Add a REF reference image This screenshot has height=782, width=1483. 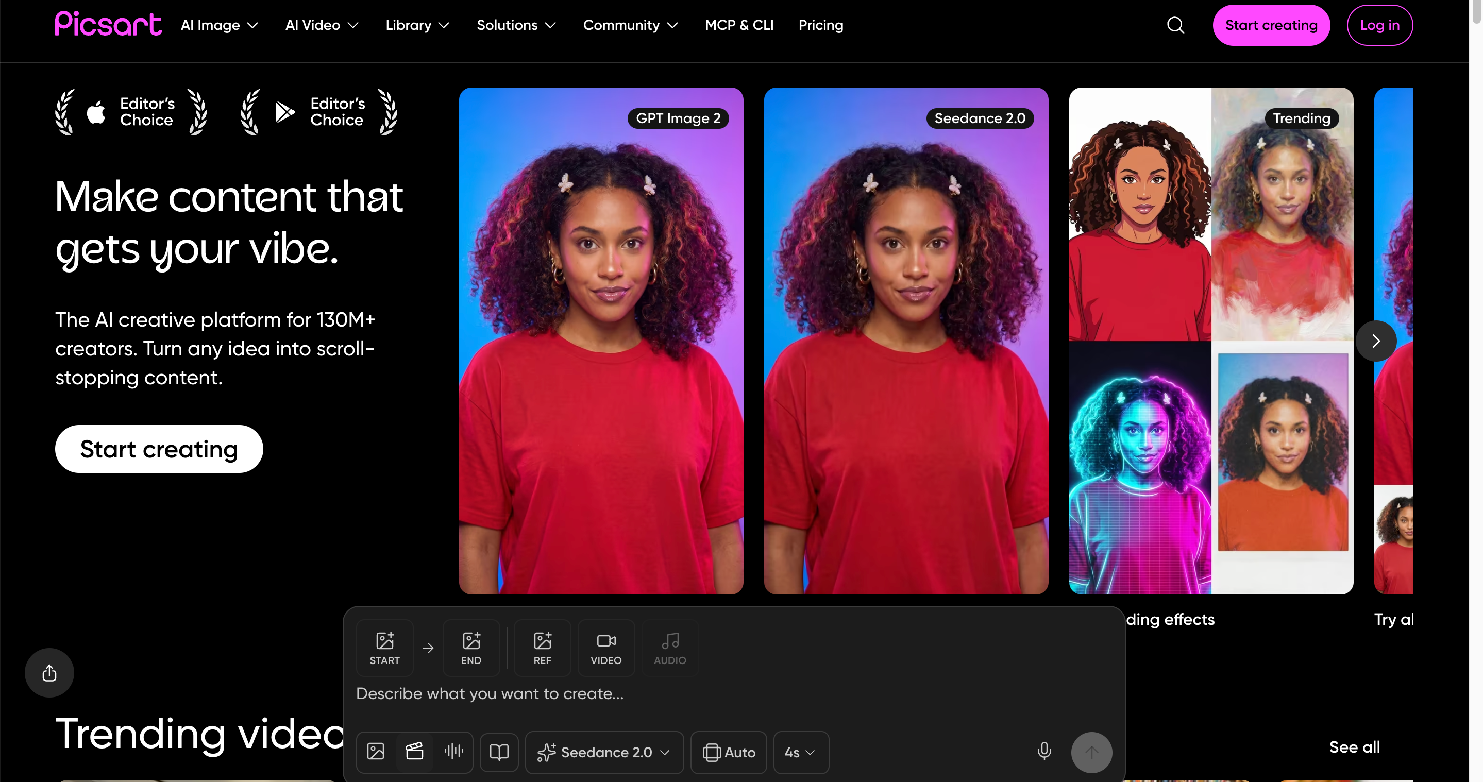(542, 648)
